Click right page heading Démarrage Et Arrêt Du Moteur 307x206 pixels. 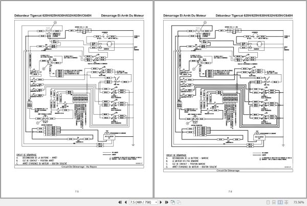pos(185,15)
